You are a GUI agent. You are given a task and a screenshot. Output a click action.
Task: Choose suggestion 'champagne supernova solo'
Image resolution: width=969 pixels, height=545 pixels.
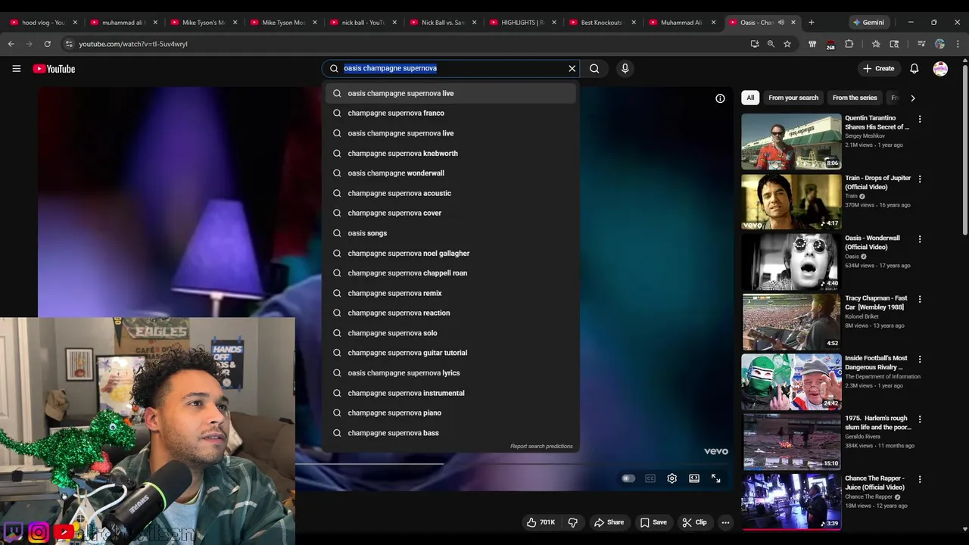point(450,333)
